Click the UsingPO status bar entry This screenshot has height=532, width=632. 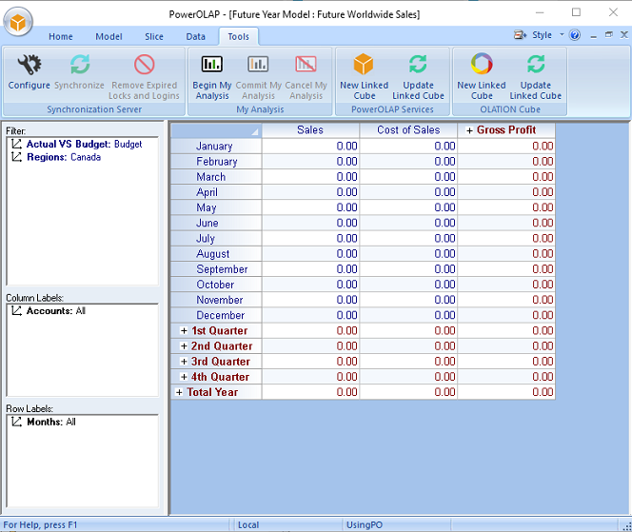point(365,524)
